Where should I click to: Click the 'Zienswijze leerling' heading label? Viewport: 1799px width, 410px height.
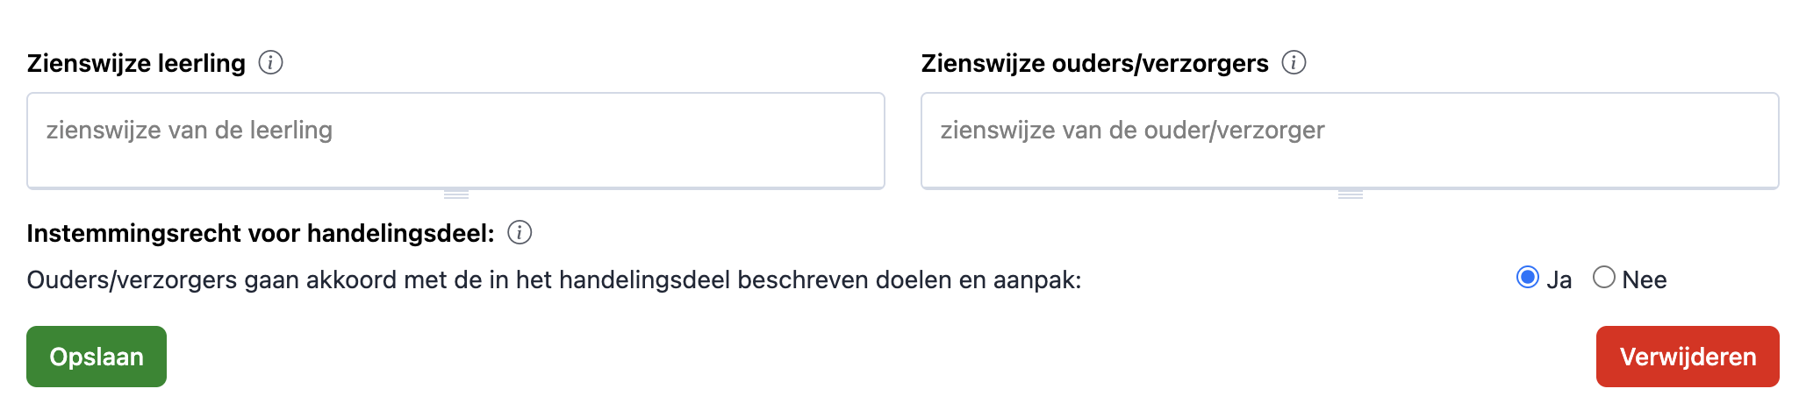pyautogui.click(x=136, y=63)
